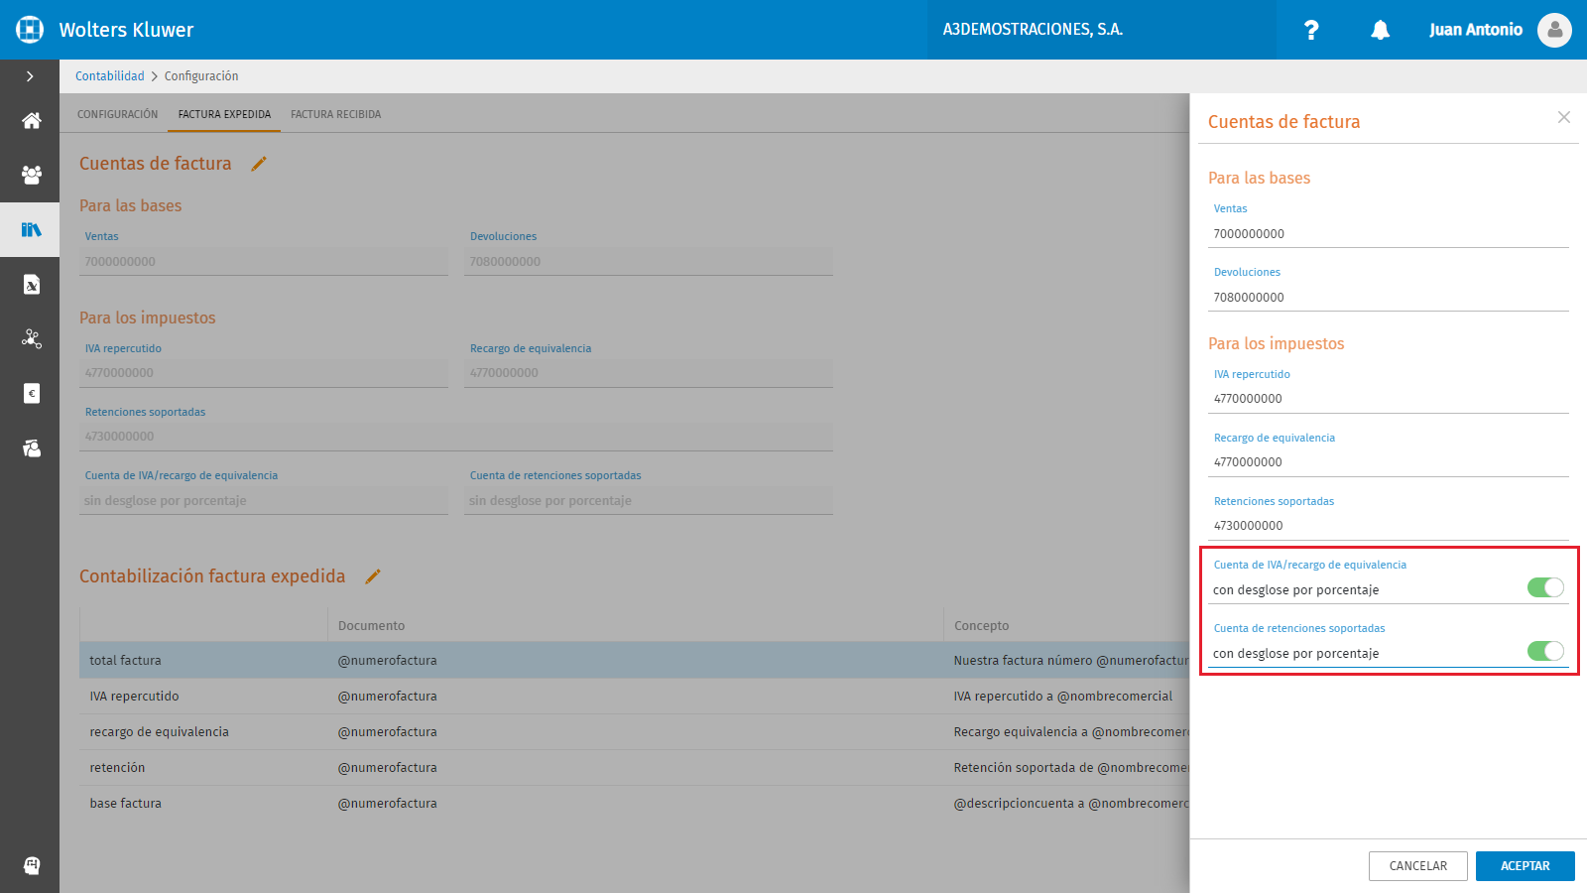Click the CANCELAR button
1587x893 pixels.
pos(1418,866)
